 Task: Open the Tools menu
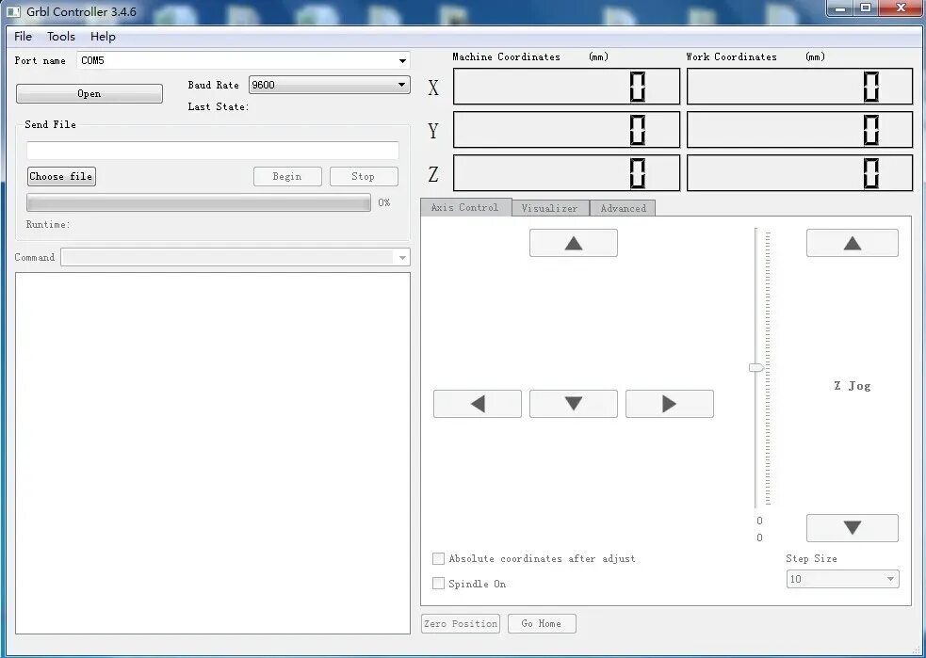(x=61, y=37)
